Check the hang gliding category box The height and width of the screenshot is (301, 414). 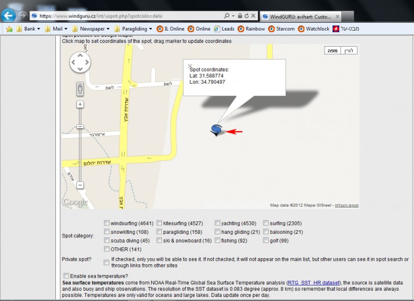217,232
